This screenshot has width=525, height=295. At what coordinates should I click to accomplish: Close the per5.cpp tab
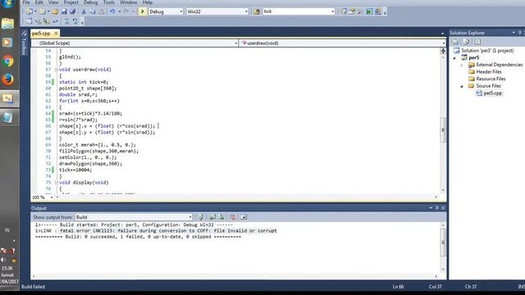tap(56, 34)
